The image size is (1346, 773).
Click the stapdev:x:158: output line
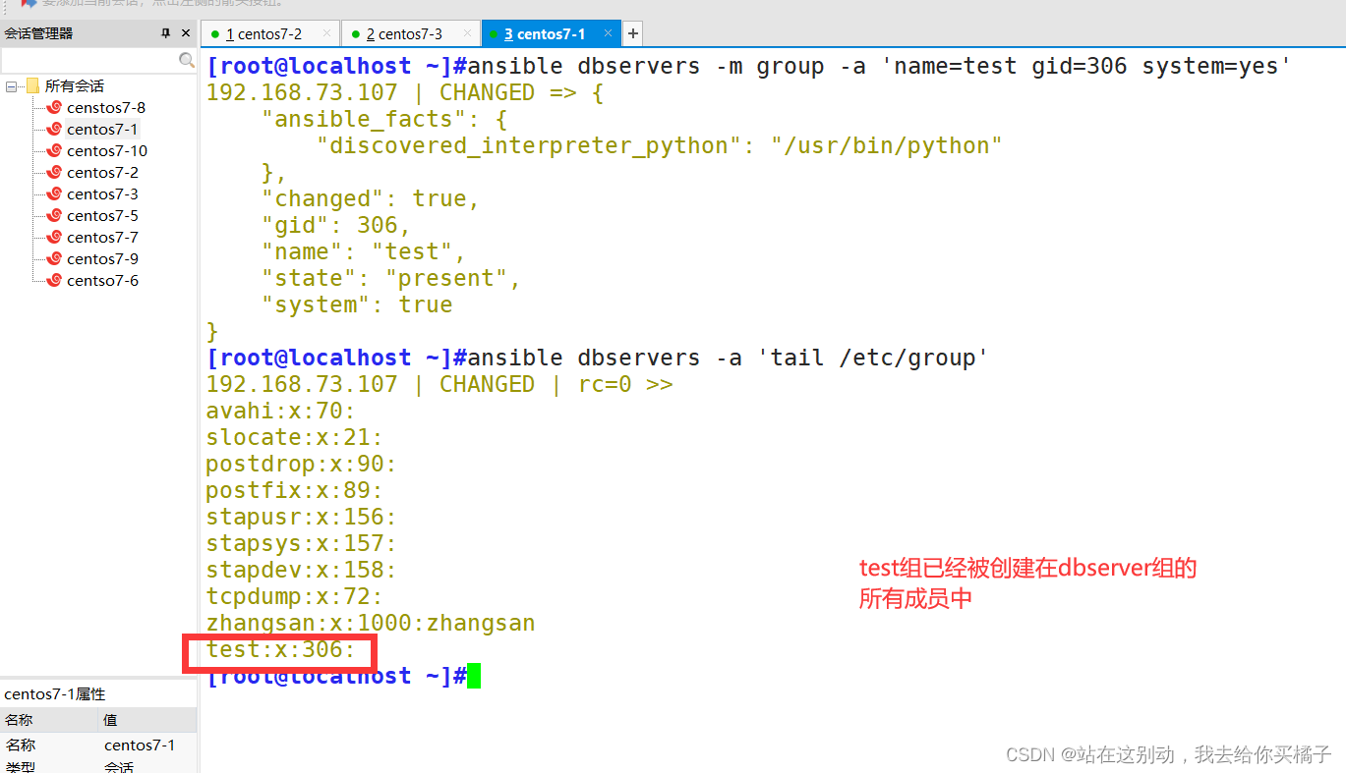click(302, 570)
